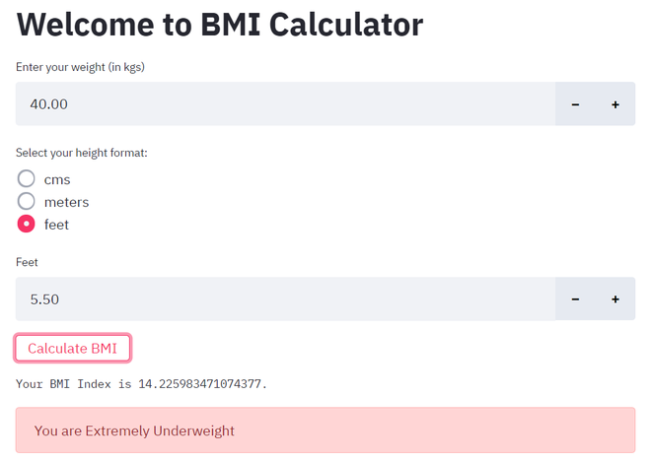Viewport: 651px width, 462px height.
Task: Click the BMI value 14.225983471074377
Action: coord(202,382)
